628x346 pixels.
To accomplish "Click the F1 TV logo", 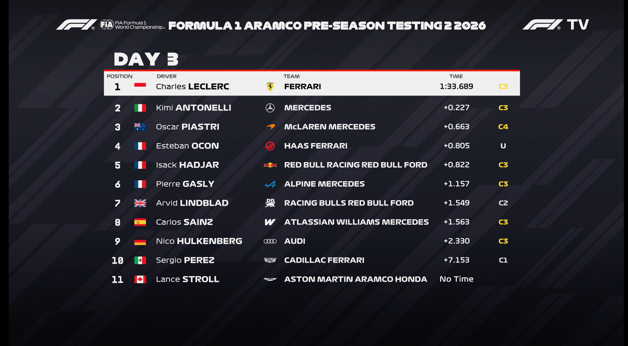I will coord(555,25).
